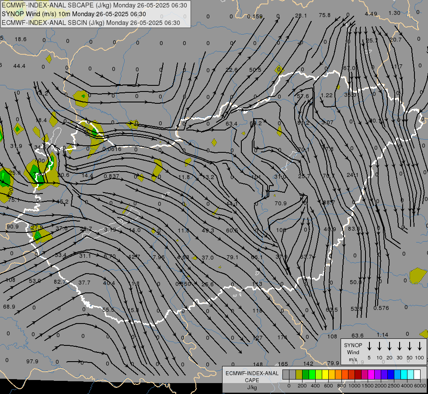Click the 6000 tick label on CAPE scale
428x394 pixels.
[420, 386]
